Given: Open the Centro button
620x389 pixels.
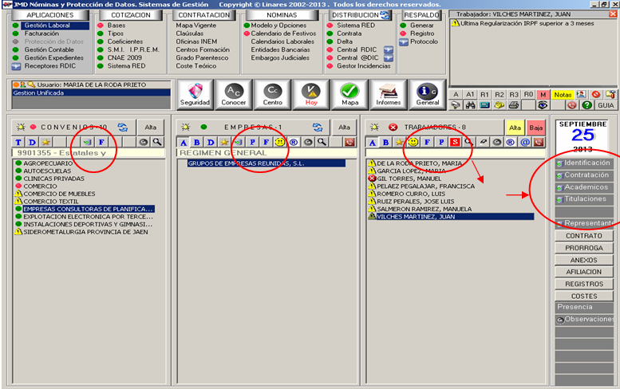Looking at the screenshot, I should coord(272,94).
